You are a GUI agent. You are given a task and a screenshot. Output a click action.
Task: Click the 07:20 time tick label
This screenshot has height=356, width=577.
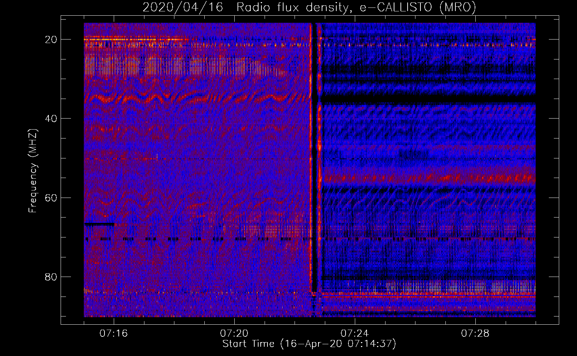point(234,334)
